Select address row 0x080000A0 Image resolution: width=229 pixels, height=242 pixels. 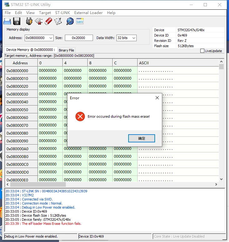coord(21,149)
